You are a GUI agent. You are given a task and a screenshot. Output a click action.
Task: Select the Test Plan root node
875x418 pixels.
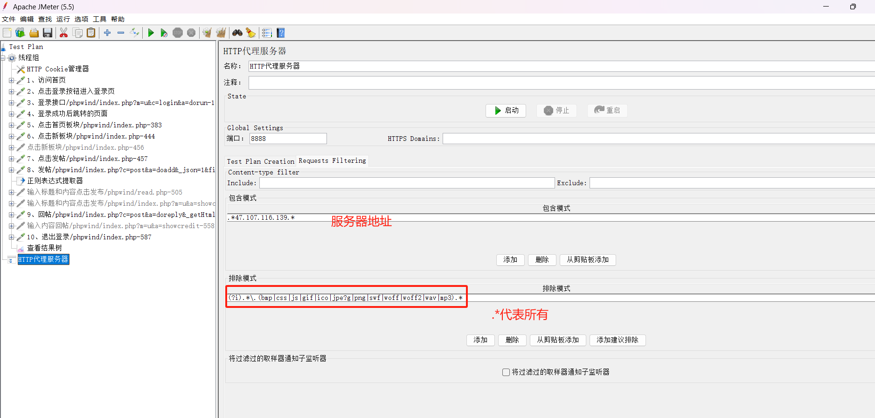[x=26, y=47]
